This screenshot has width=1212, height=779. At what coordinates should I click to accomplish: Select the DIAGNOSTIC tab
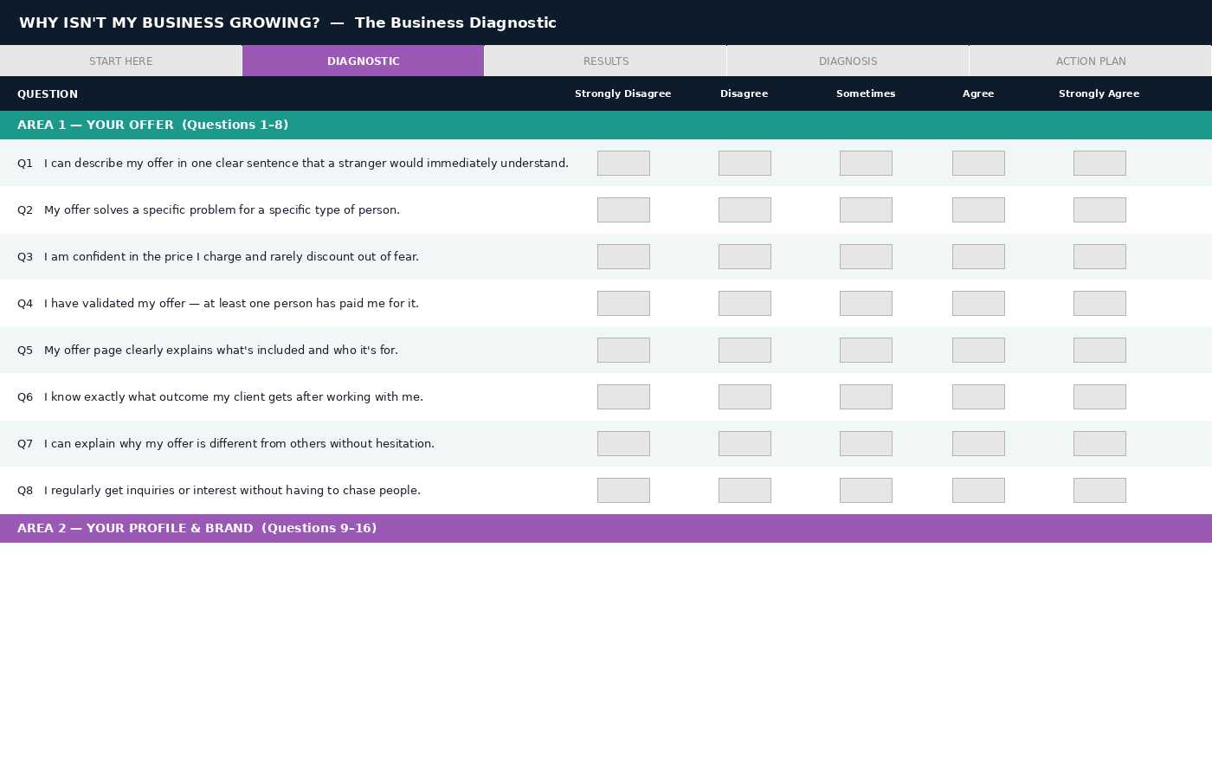coord(363,61)
